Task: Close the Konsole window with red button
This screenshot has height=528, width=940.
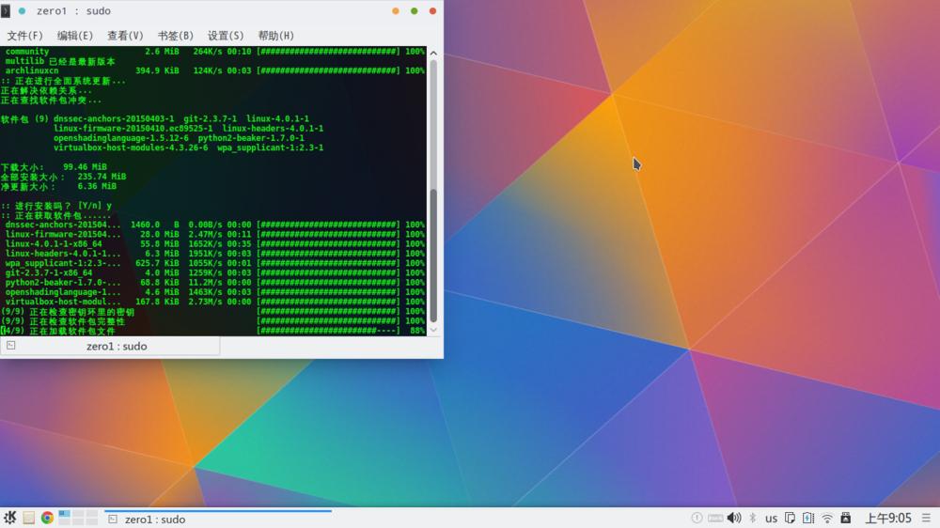Action: (x=432, y=10)
